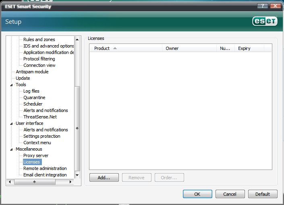284x205 pixels.
Task: Select Rules and zones in tree
Action: tap(39, 39)
